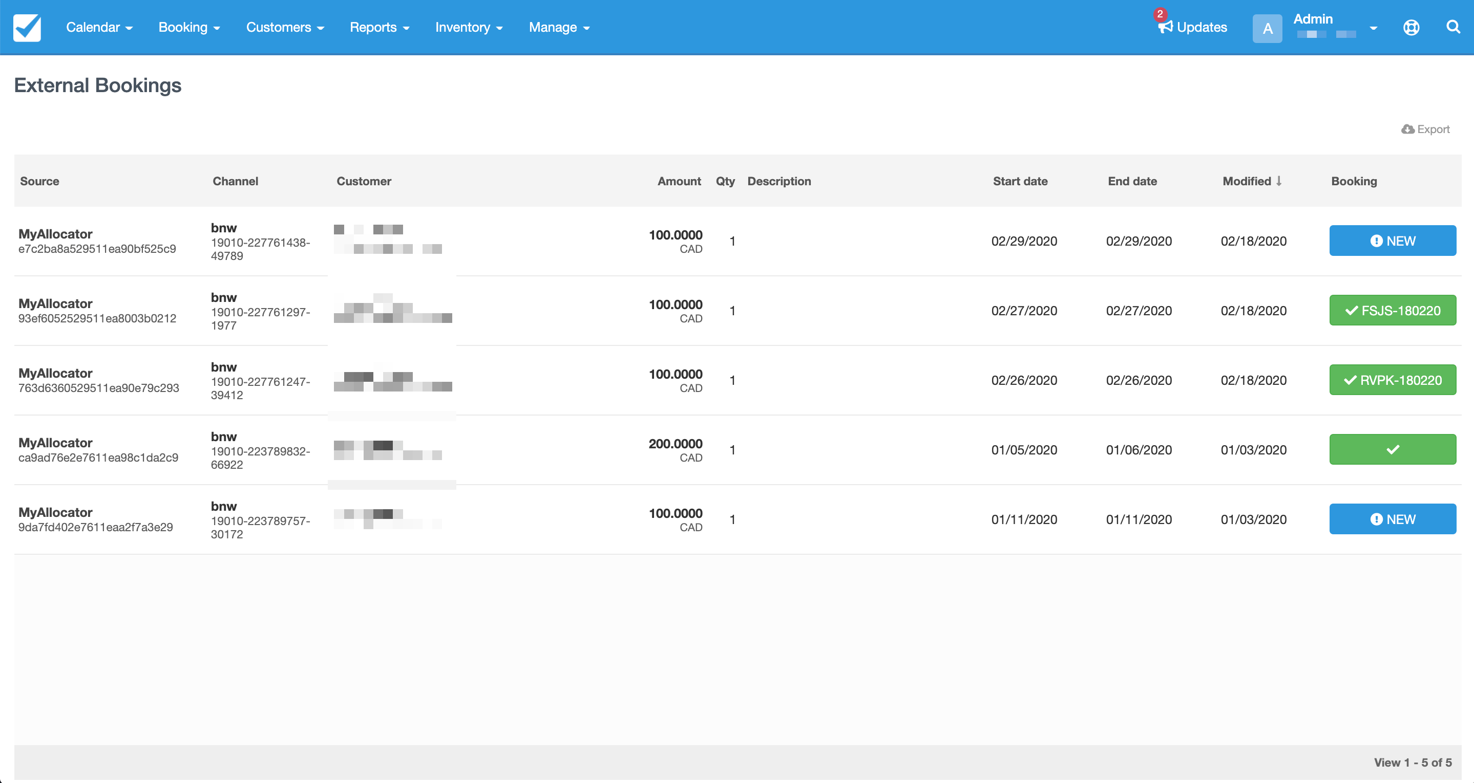Click NEW button for 01/11/2020 booking
1474x783 pixels.
pos(1392,519)
